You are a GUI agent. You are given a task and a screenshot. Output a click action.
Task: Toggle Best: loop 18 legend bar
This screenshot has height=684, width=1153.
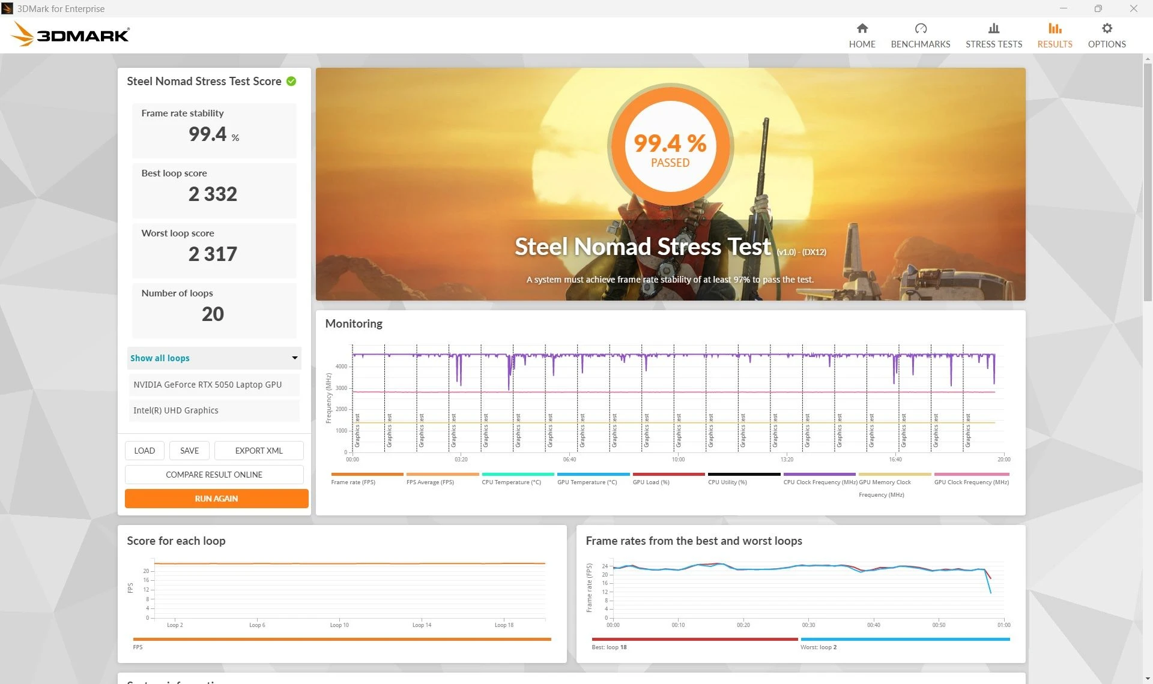click(x=695, y=639)
